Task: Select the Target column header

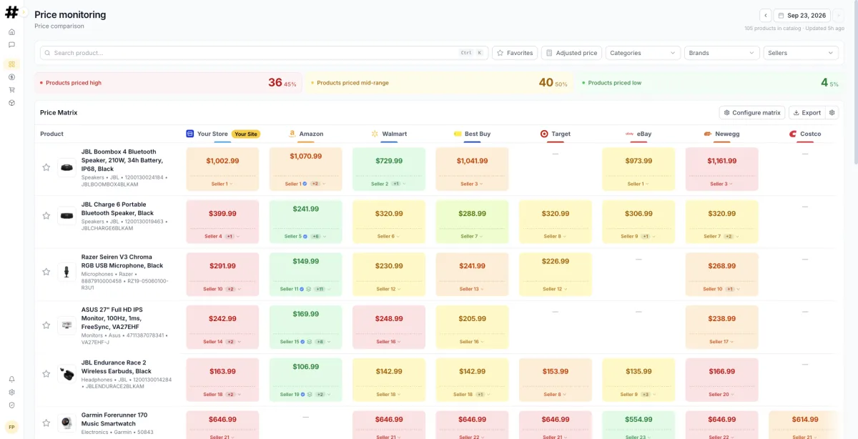Action: 556,134
